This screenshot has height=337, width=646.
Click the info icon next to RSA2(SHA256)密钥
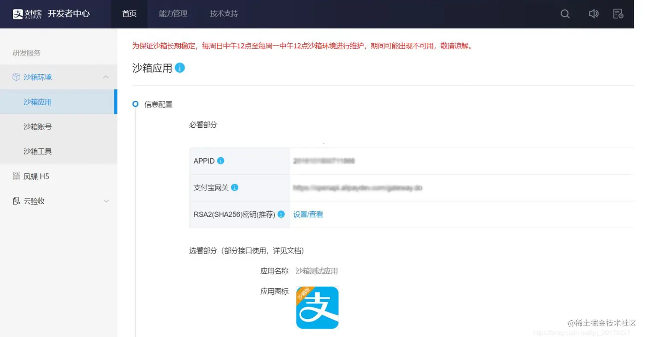click(x=281, y=214)
